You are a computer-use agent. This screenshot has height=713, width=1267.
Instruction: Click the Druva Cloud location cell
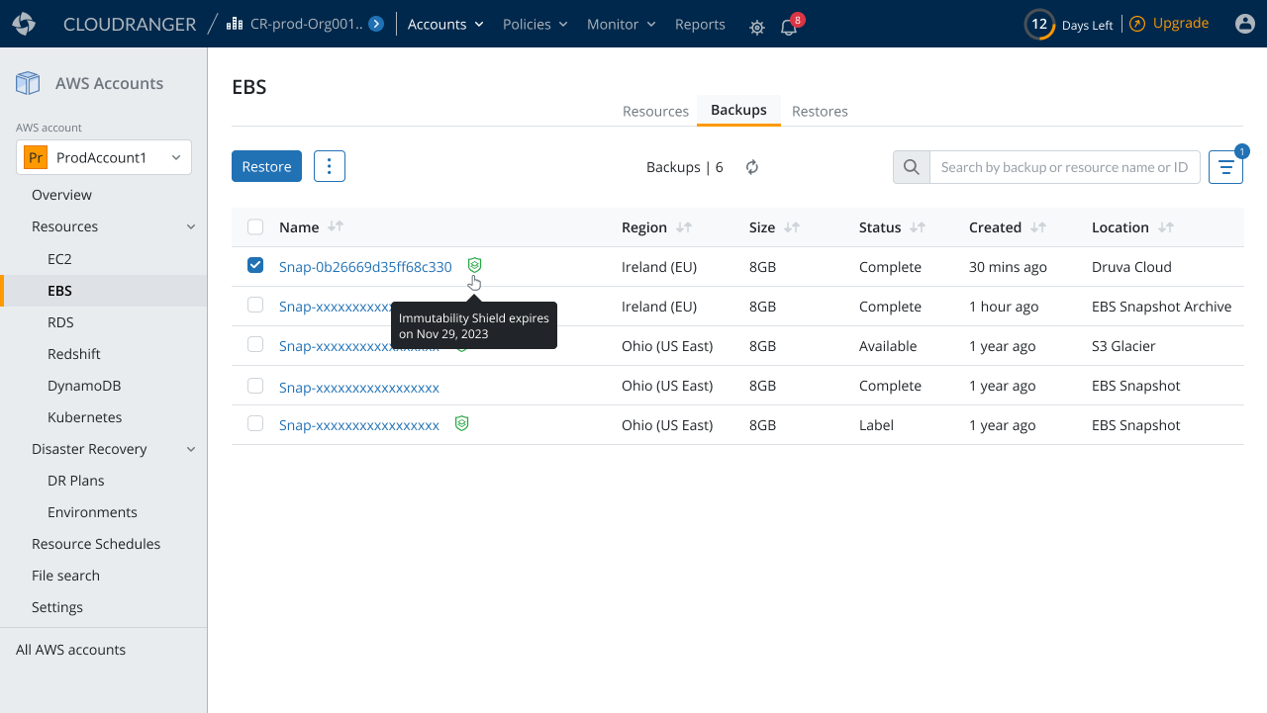coord(1131,267)
